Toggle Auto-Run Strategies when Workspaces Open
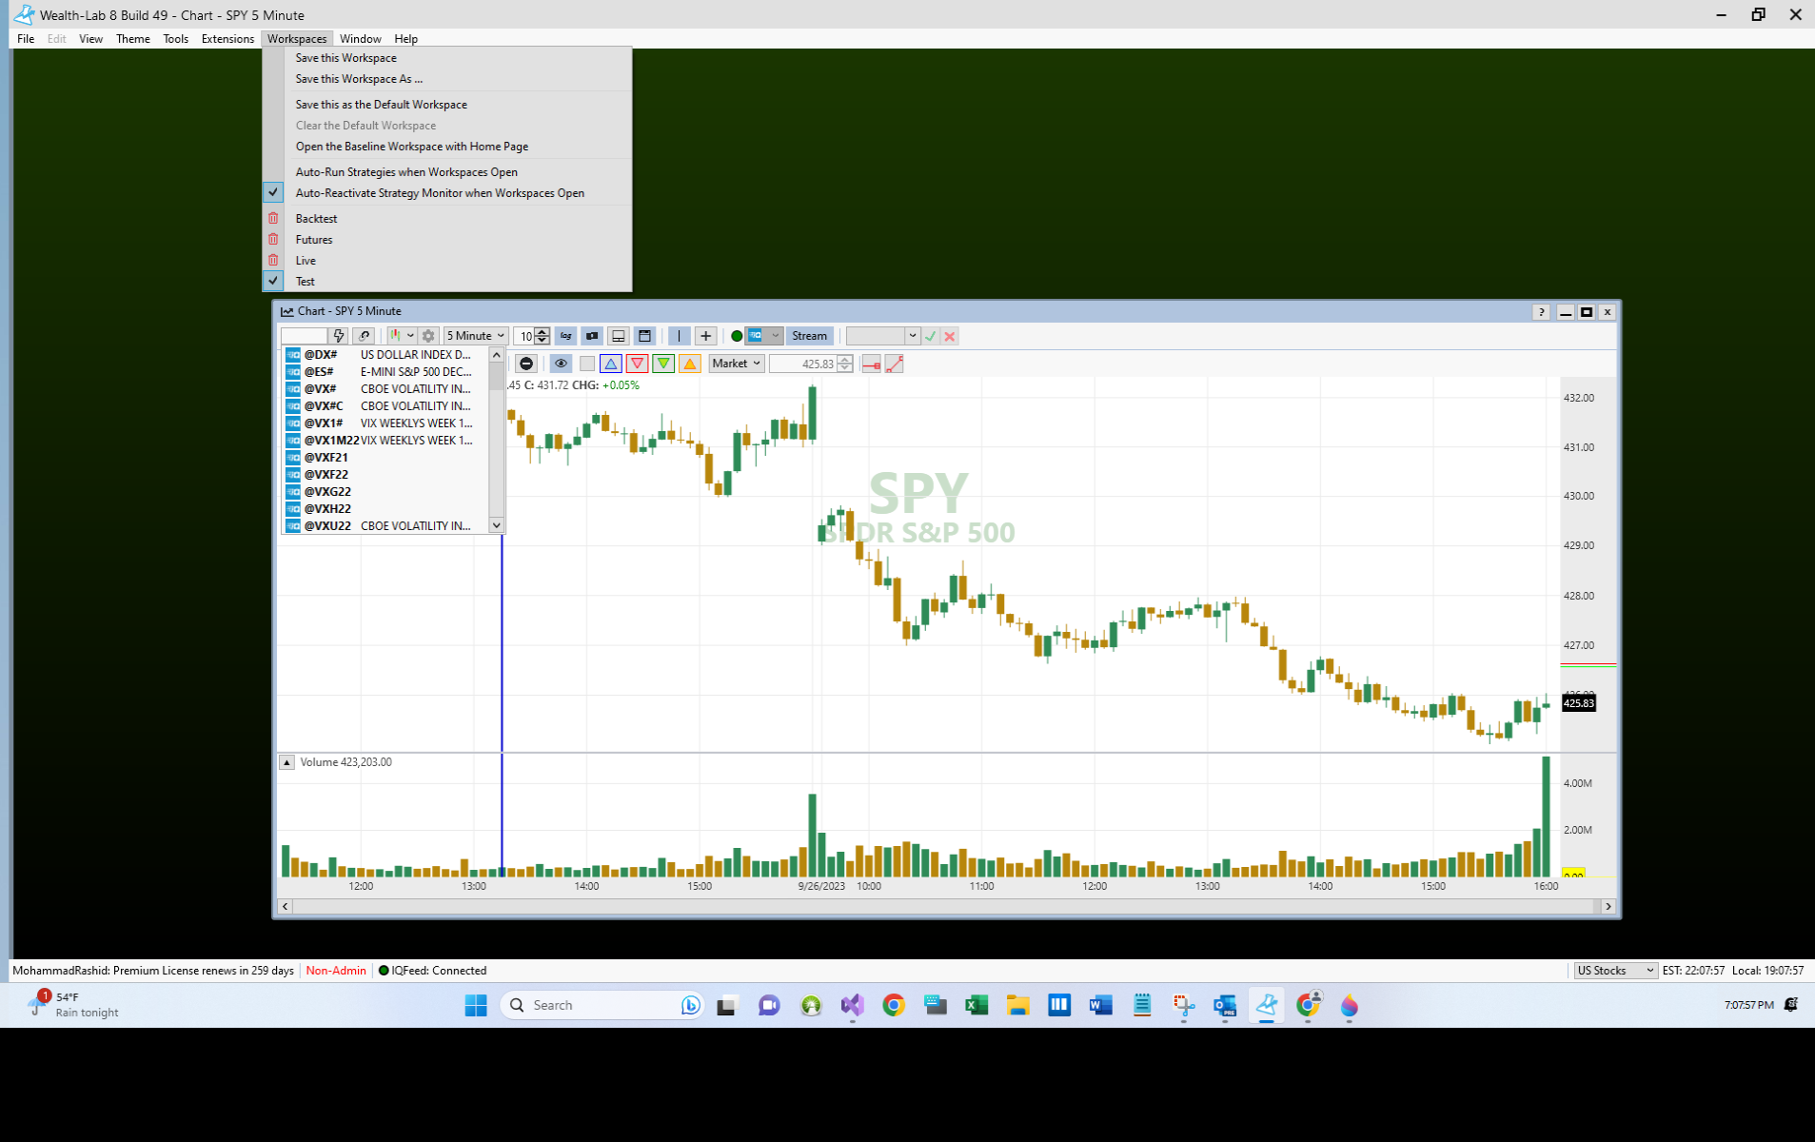1815x1142 pixels. tap(446, 172)
